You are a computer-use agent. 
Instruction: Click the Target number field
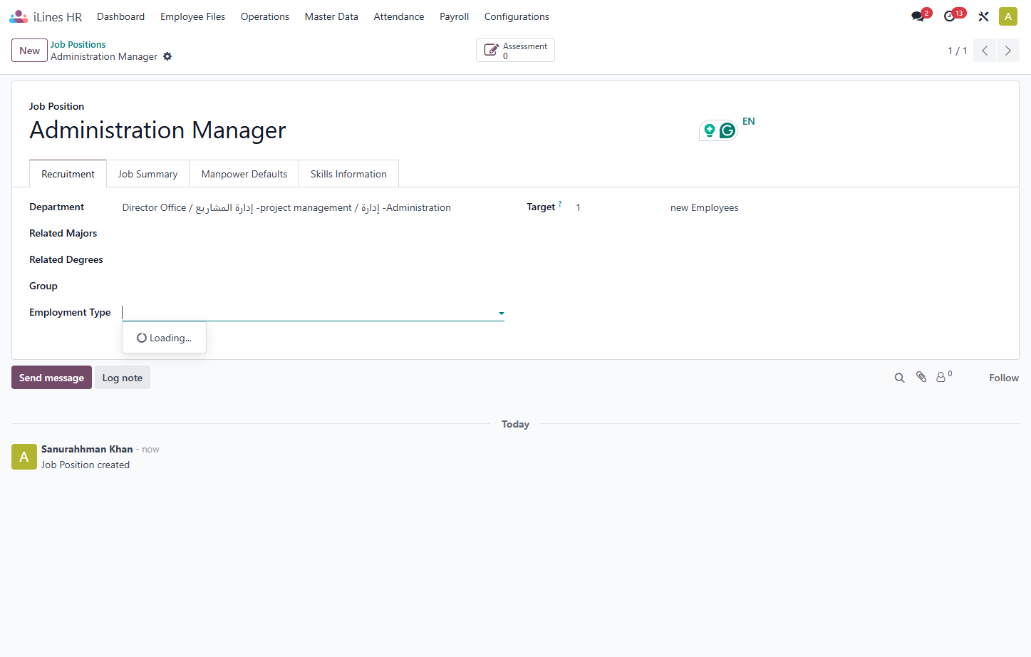click(x=617, y=207)
